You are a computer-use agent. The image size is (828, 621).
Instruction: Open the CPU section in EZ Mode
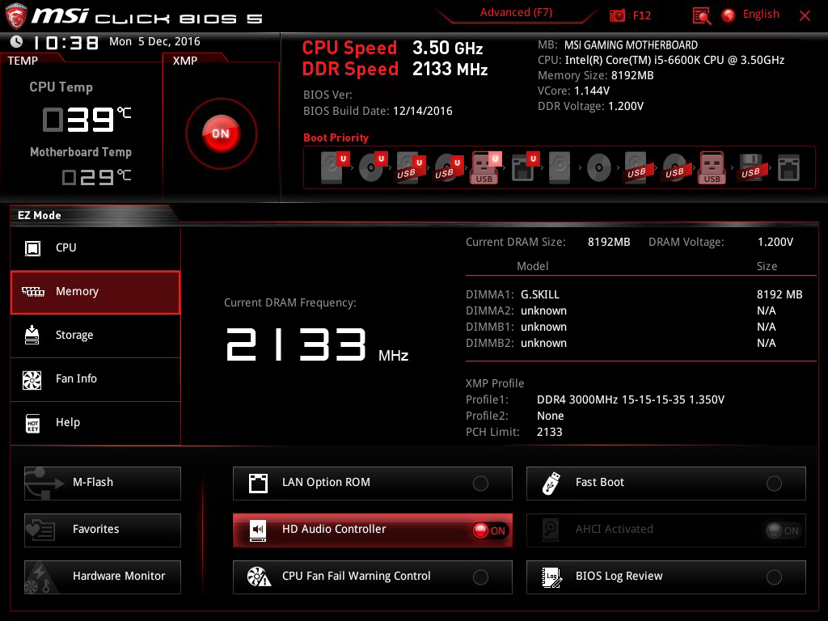point(95,248)
